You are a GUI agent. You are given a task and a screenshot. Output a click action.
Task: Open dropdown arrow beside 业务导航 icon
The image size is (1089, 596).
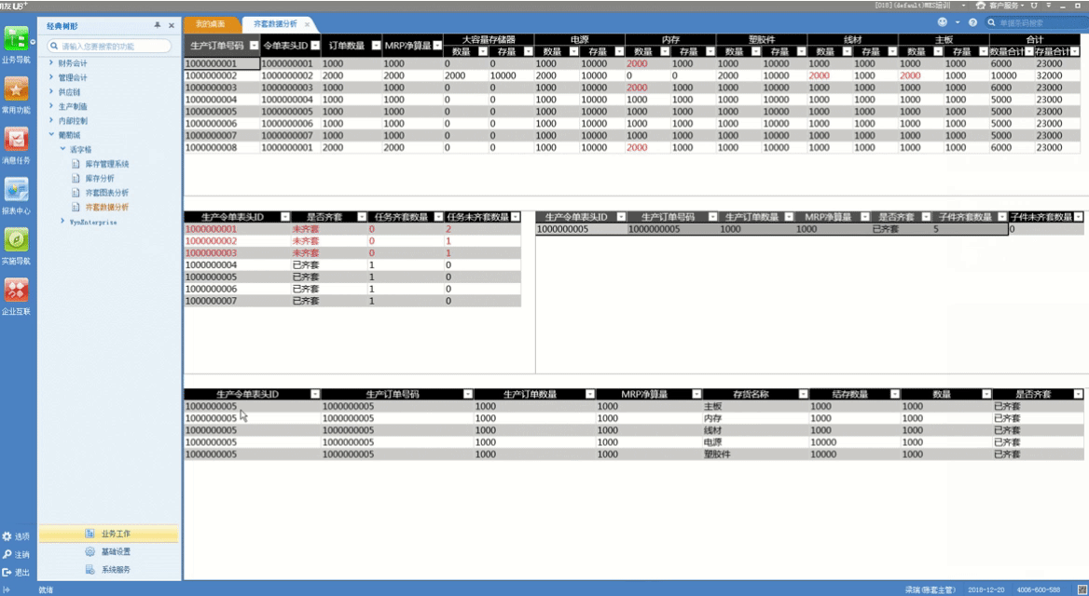[33, 42]
